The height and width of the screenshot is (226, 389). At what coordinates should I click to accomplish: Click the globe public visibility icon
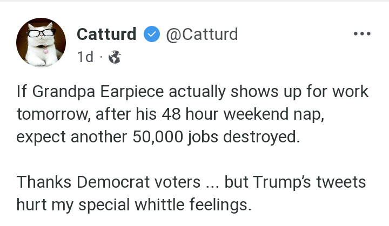click(x=115, y=57)
